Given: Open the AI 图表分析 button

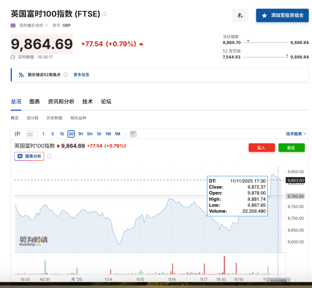Looking at the screenshot, I should pos(29,156).
